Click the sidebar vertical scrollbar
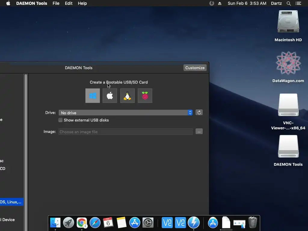This screenshot has width=308, height=231. pos(26,152)
